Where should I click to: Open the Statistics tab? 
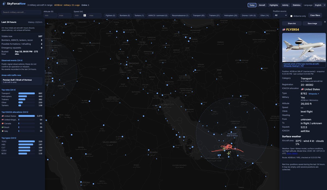[296, 5]
